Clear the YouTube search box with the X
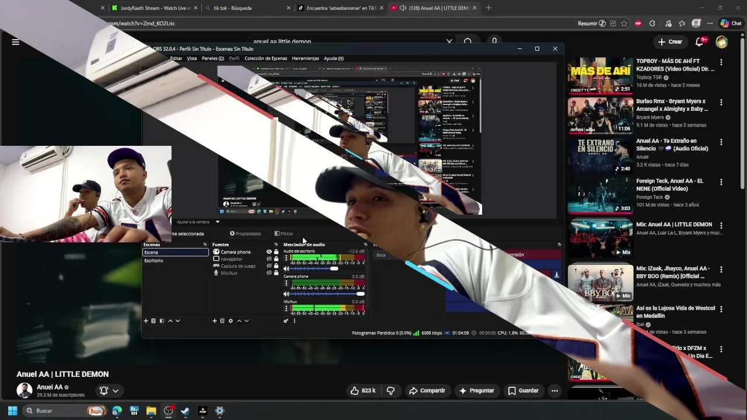Screen dimensions: 747x420 coord(449,42)
